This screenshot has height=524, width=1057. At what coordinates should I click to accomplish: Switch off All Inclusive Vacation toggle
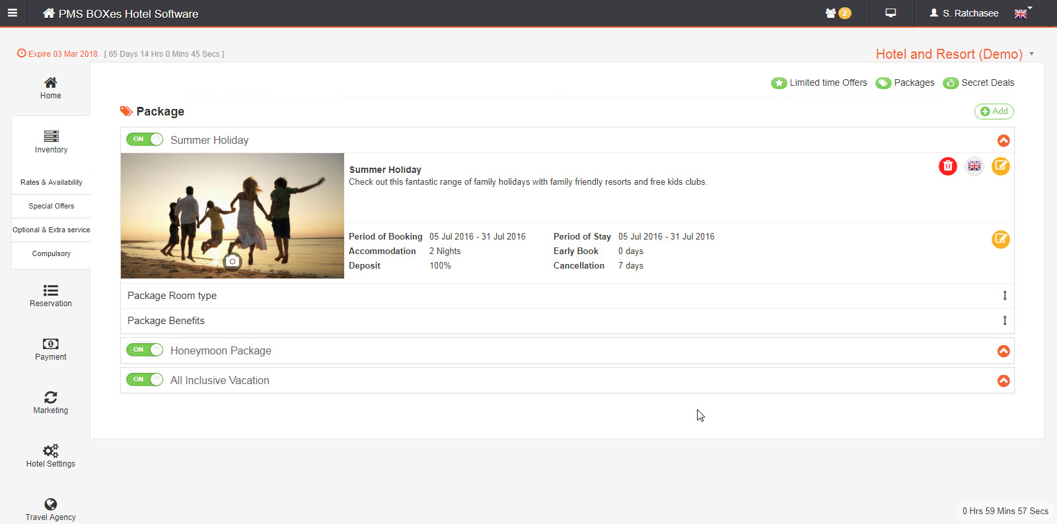145,379
